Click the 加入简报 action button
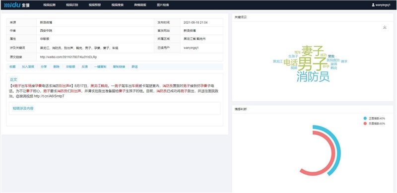 pyautogui.click(x=28, y=67)
